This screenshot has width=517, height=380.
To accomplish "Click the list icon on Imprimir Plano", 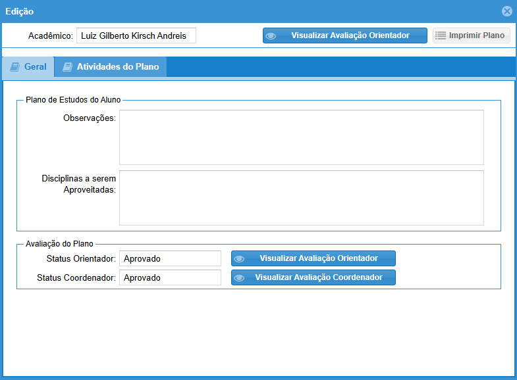I will [x=441, y=36].
